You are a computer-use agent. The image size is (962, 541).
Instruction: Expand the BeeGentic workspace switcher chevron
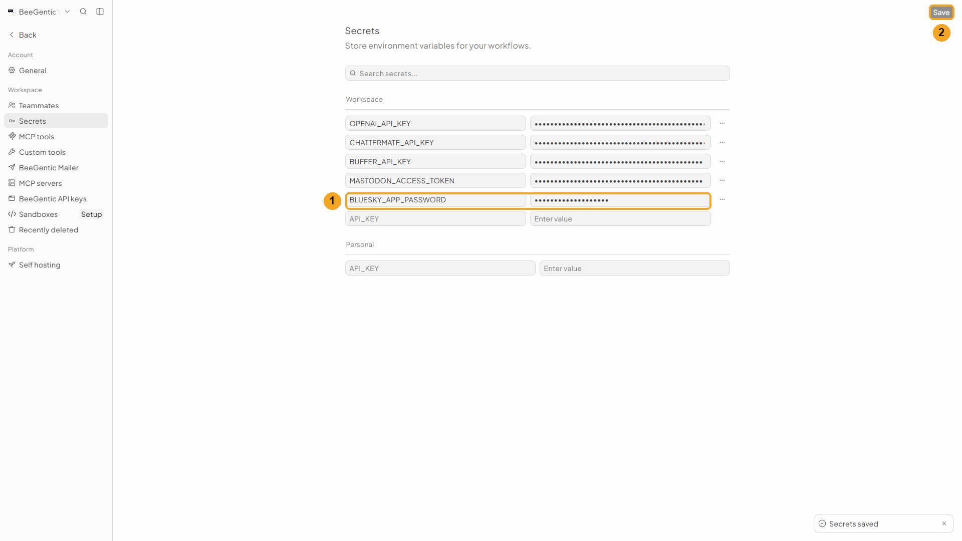click(x=68, y=12)
